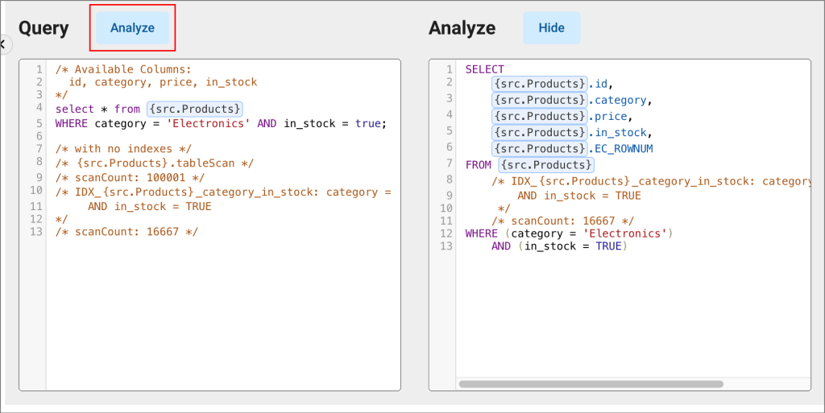Click the scanCount: 100001 comment line
825x413 pixels.
130,178
